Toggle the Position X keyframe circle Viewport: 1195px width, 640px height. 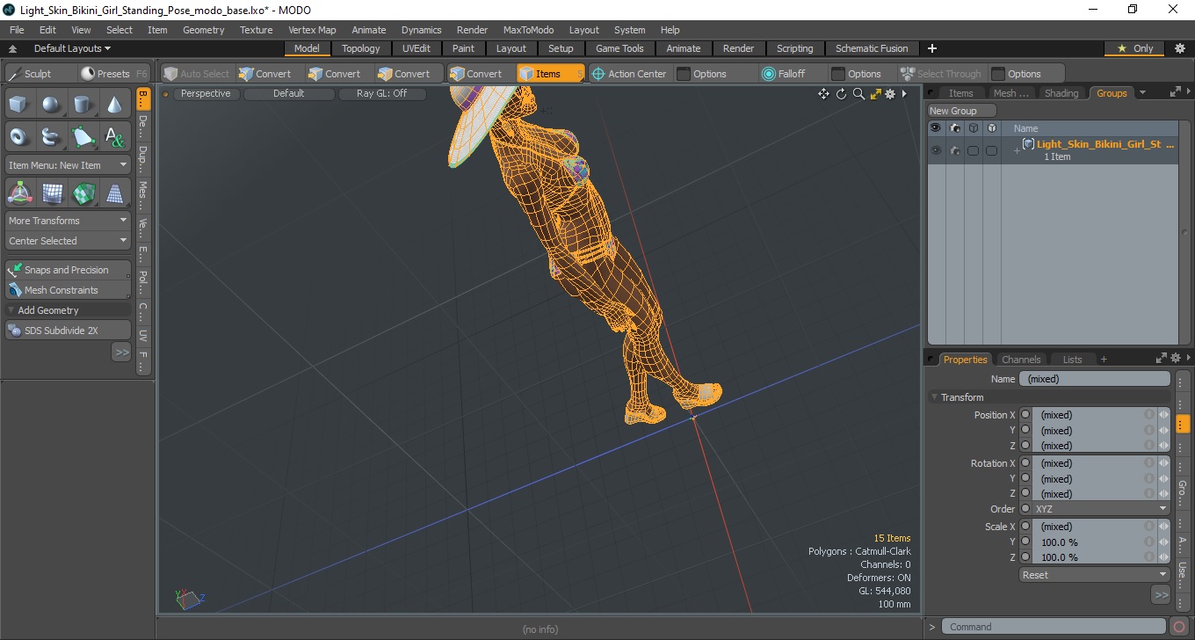coord(1025,415)
